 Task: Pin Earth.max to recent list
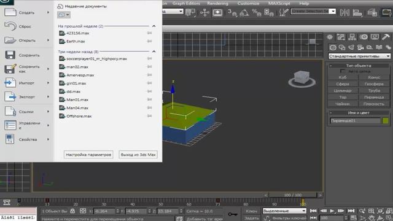150,41
